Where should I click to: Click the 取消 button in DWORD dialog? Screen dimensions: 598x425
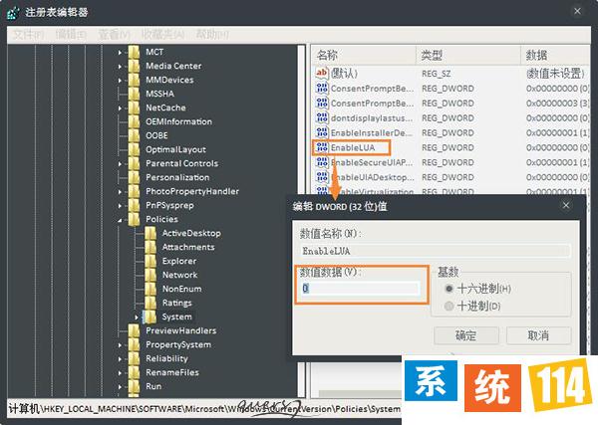point(538,335)
